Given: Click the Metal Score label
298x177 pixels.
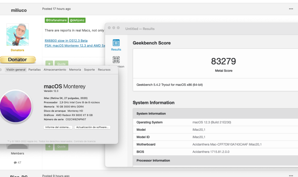Looking at the screenshot, I should tap(224, 71).
